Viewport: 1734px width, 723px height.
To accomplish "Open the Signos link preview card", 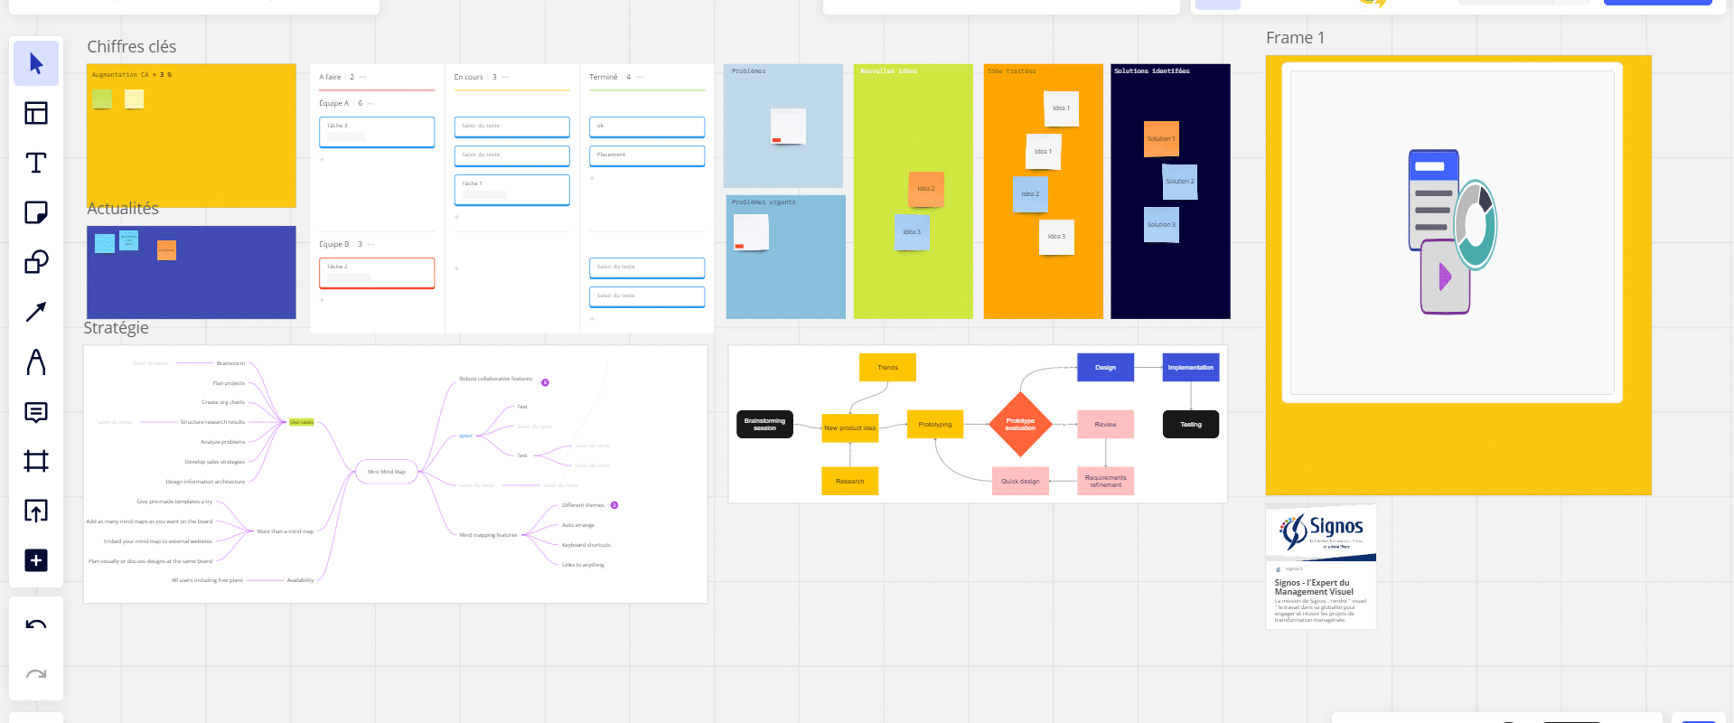I will pos(1320,567).
